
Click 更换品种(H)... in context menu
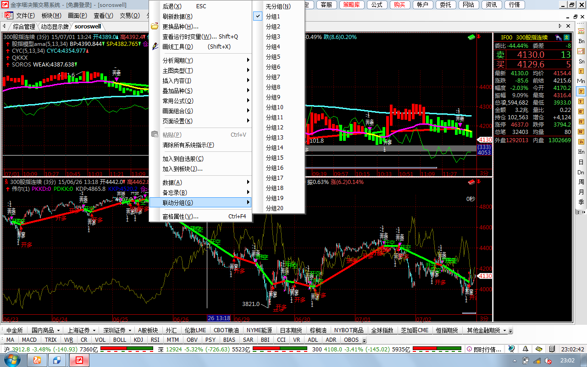pyautogui.click(x=200, y=27)
